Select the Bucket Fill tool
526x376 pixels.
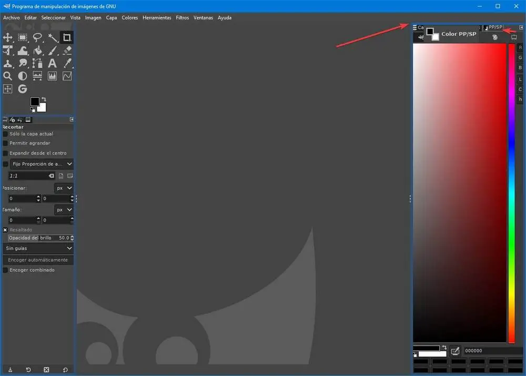pos(37,50)
